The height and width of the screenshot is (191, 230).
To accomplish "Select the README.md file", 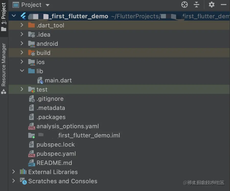I will [x=54, y=163].
